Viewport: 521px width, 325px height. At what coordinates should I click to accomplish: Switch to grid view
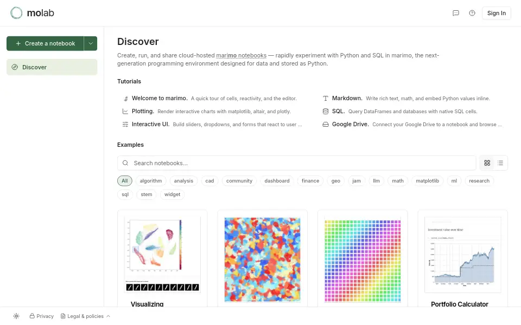[487, 163]
